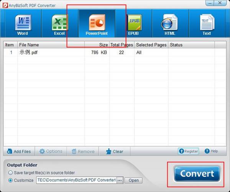Image resolution: width=230 pixels, height=192 pixels.
Task: Sort by the File Name column header
Action: (x=51, y=45)
